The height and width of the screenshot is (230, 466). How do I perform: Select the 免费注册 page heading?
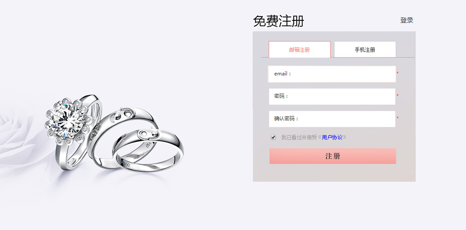(279, 21)
